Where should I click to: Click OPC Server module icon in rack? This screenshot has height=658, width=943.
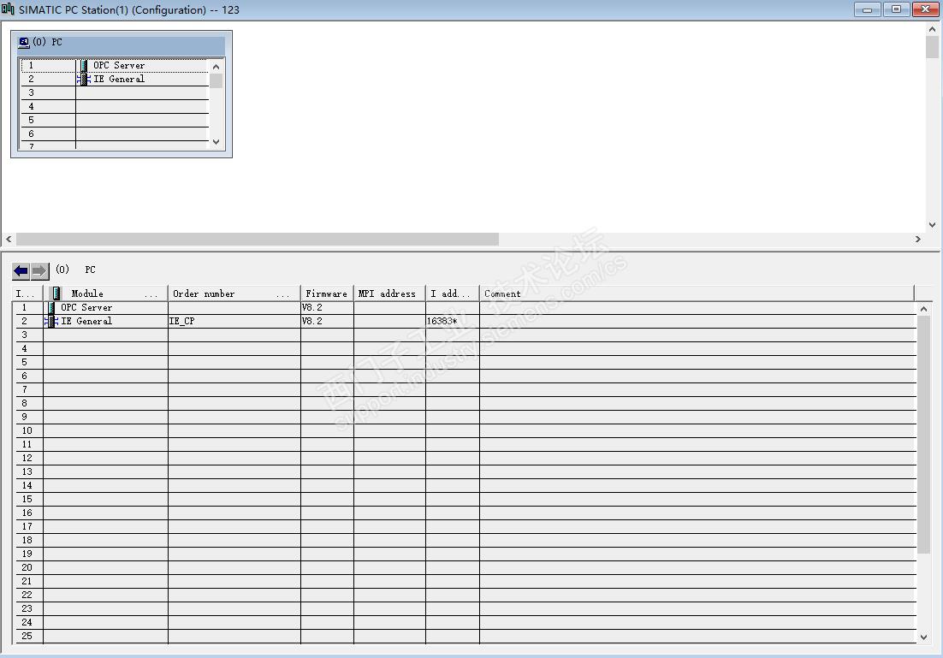point(84,65)
